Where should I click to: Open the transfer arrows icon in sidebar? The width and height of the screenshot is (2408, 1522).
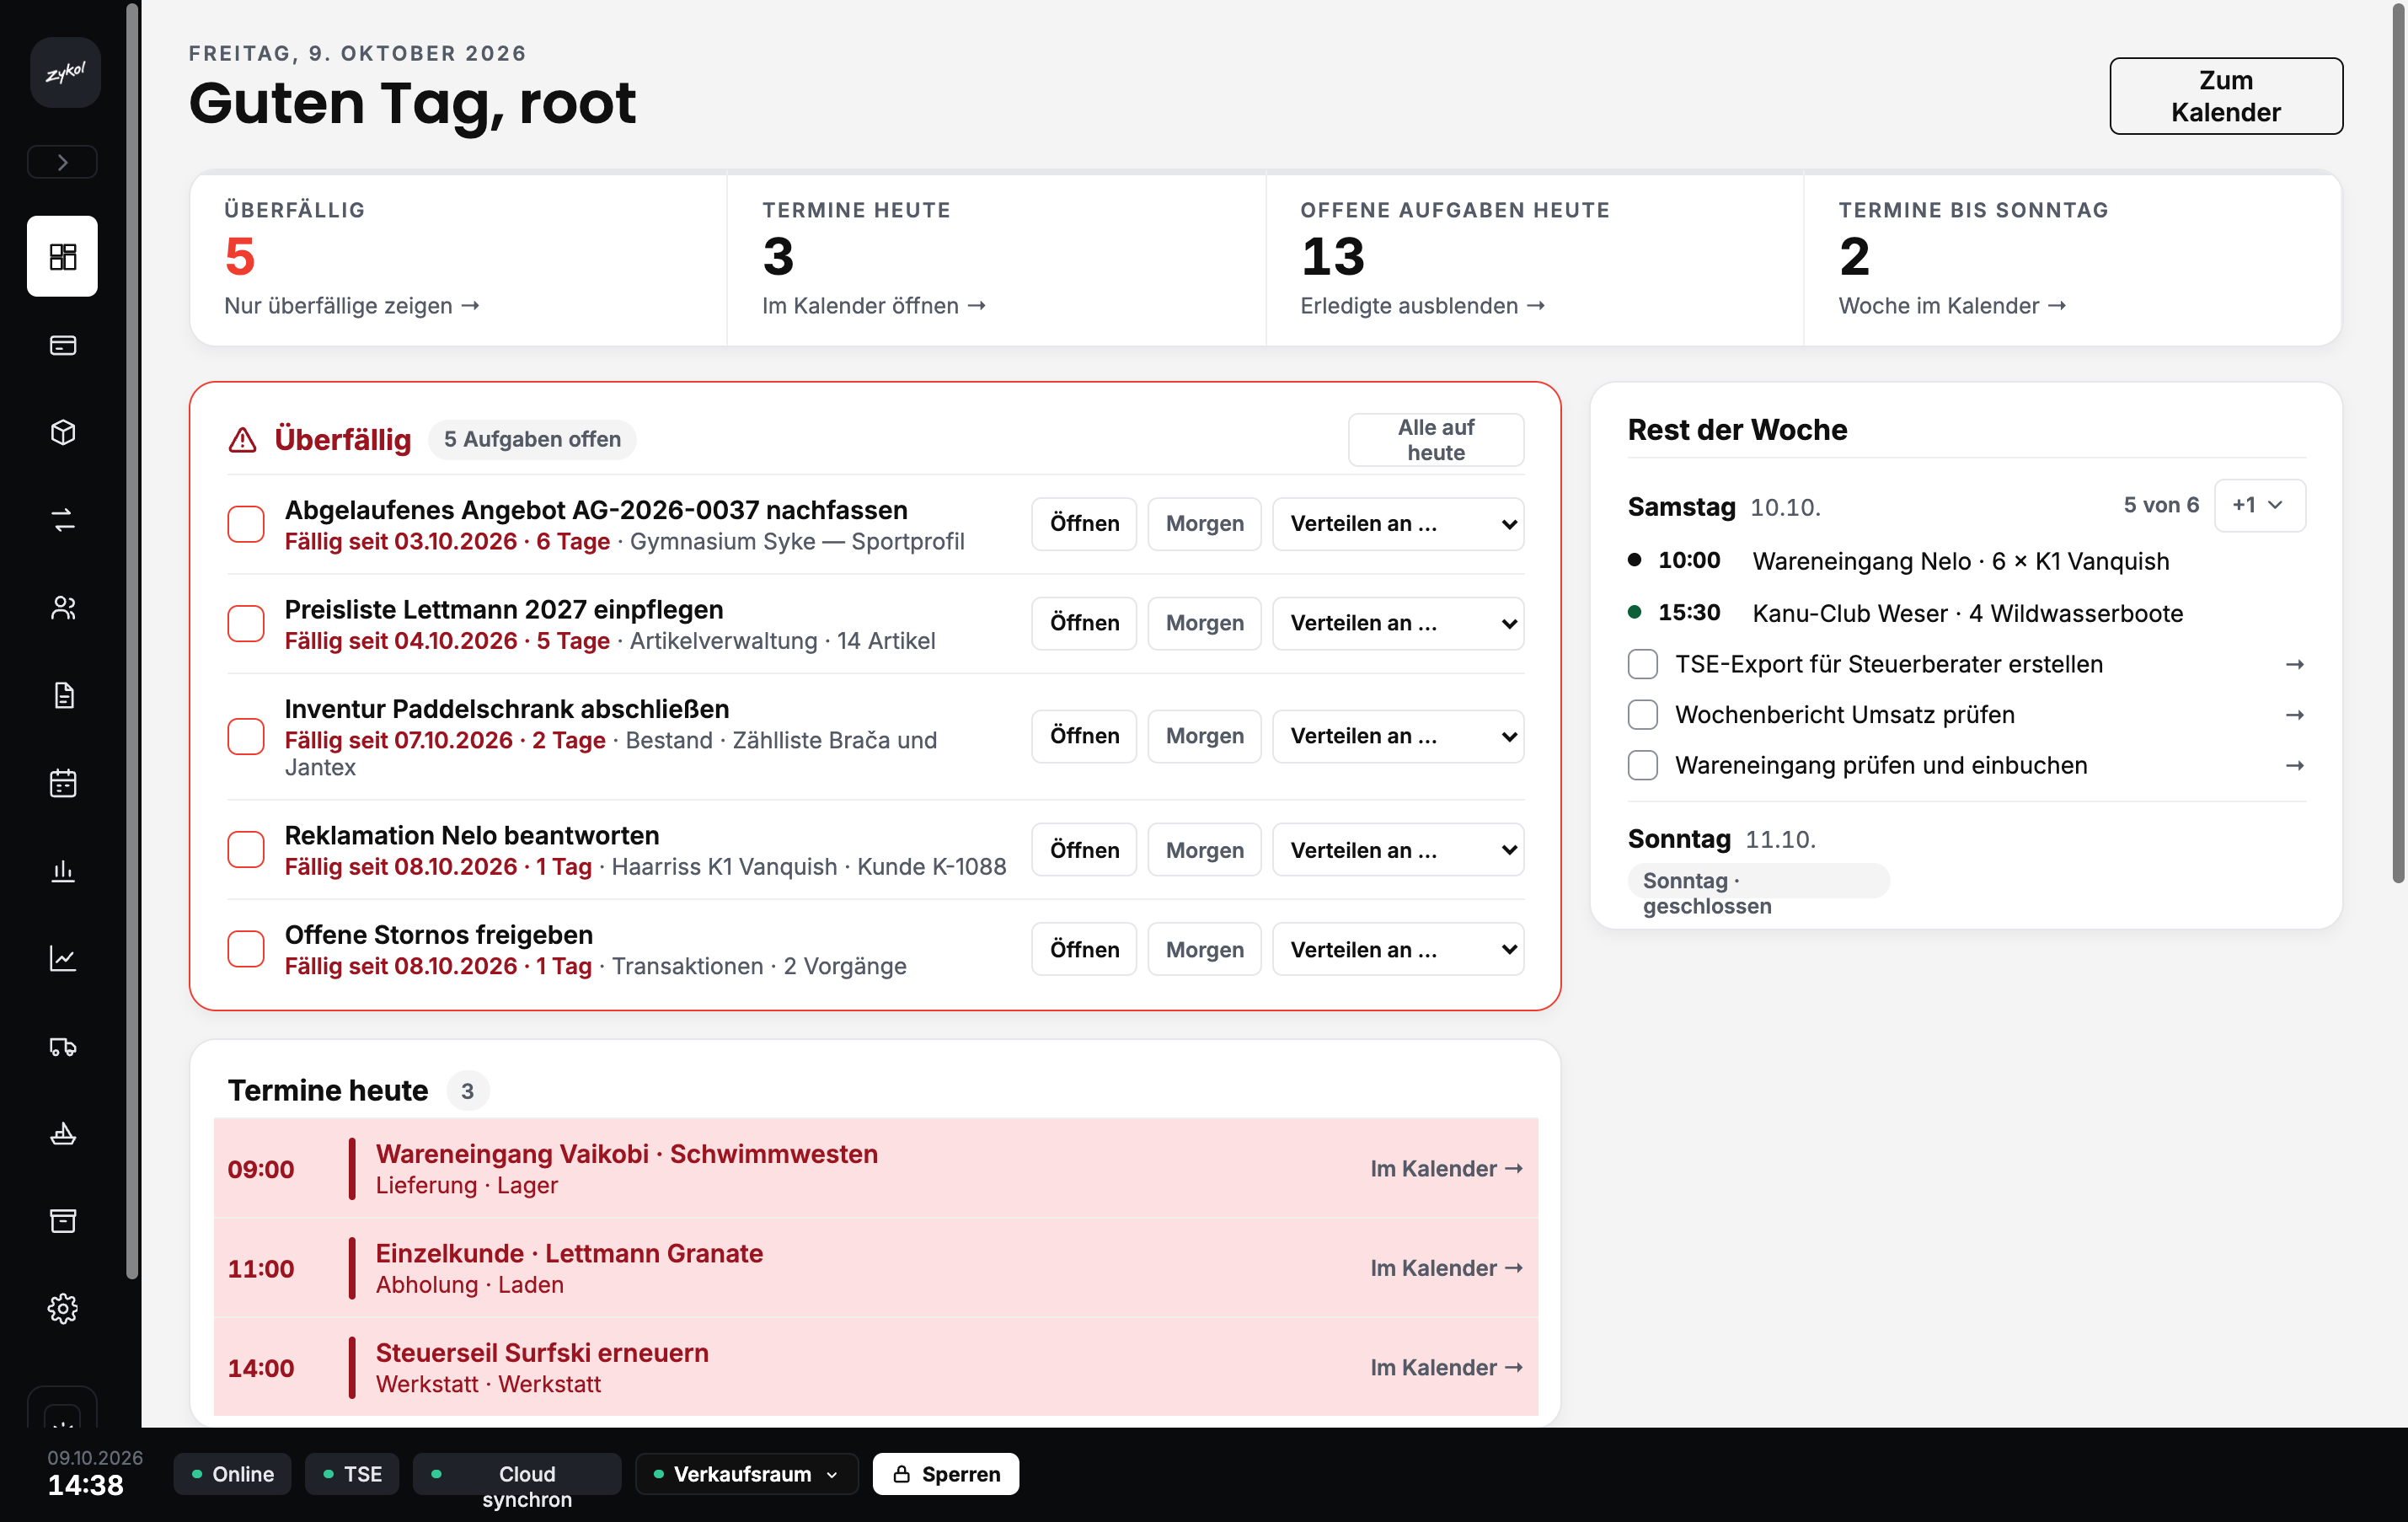coord(62,520)
